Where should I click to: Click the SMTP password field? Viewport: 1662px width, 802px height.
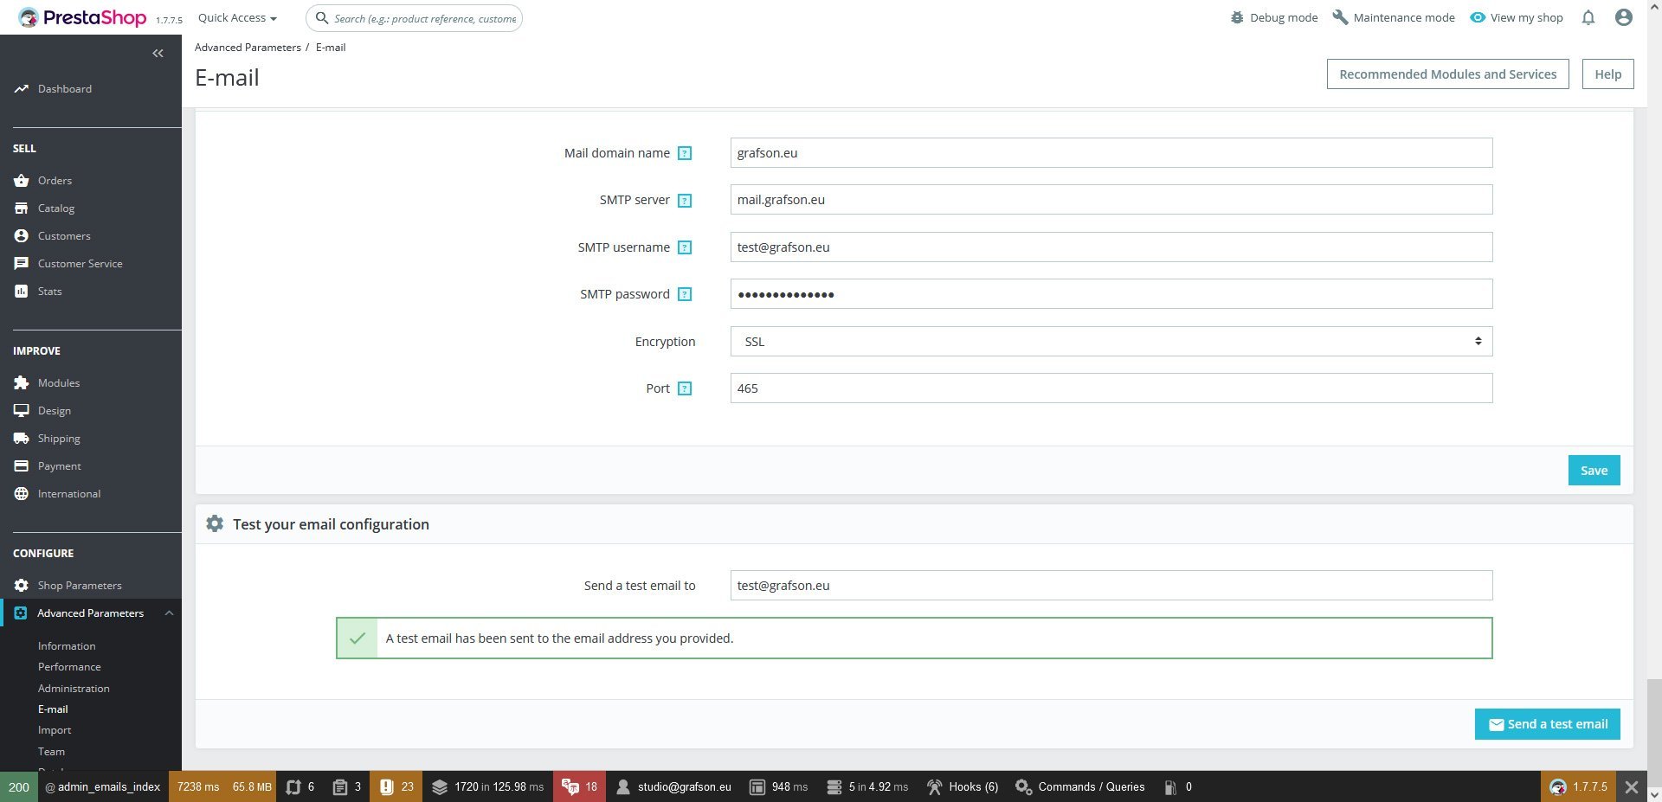pos(1111,294)
